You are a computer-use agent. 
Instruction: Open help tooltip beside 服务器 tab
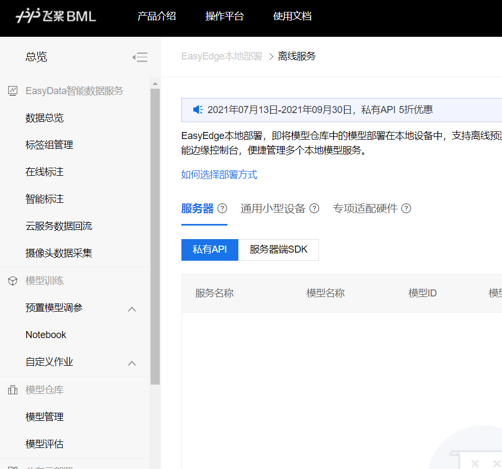pos(221,208)
